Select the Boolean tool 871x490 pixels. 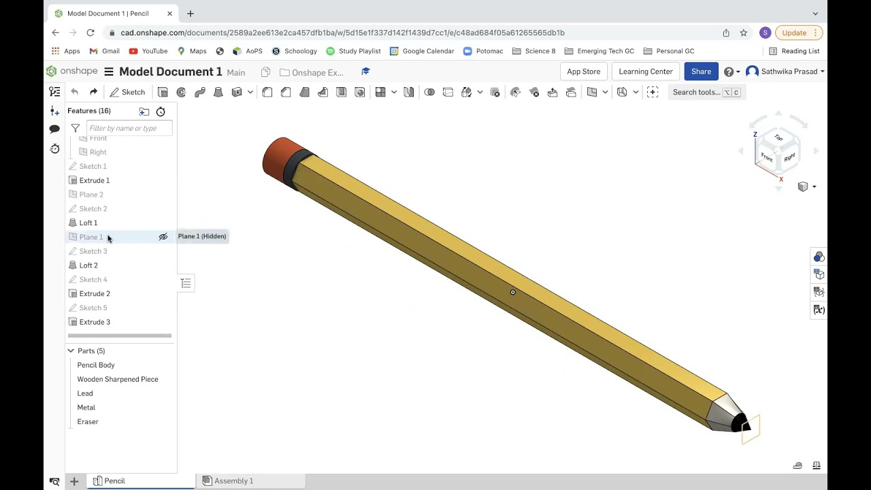tap(429, 92)
